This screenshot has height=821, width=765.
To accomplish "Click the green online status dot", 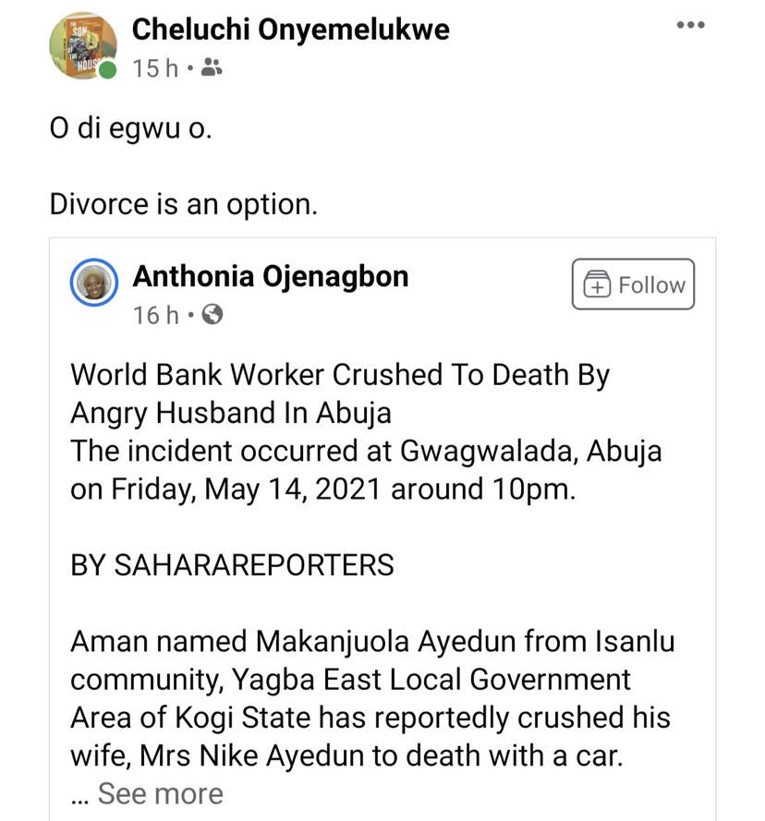I will [109, 70].
